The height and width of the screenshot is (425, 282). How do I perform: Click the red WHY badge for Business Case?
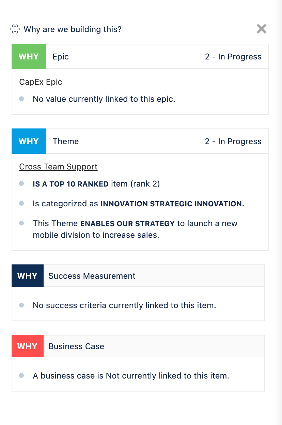[x=27, y=346]
